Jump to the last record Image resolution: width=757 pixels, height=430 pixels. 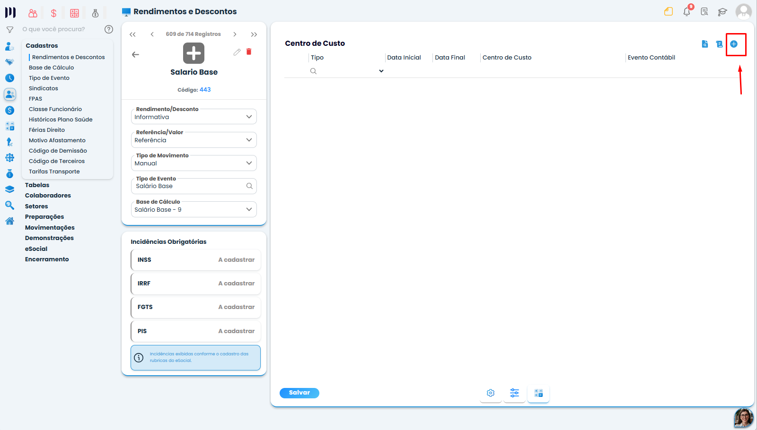(254, 34)
